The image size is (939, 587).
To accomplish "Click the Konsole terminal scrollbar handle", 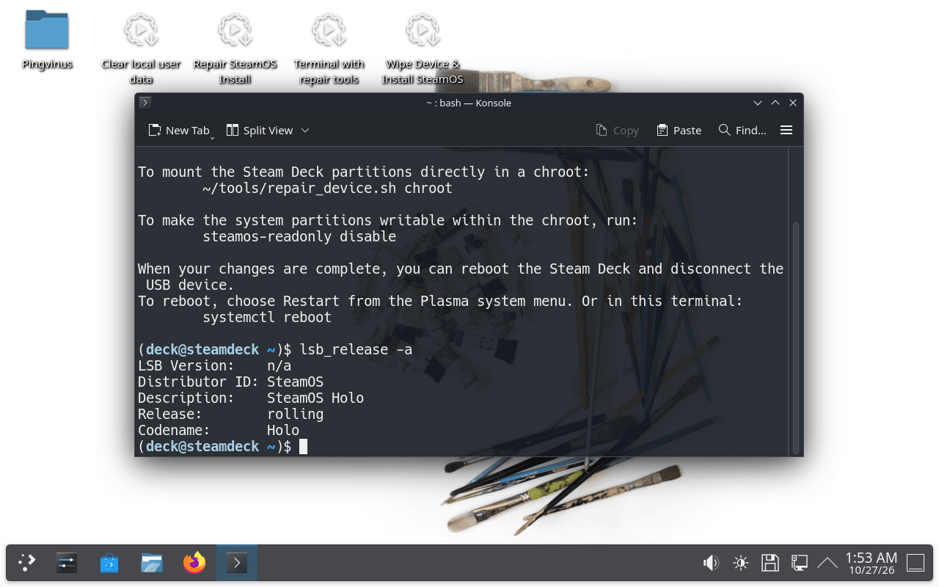I will [795, 338].
